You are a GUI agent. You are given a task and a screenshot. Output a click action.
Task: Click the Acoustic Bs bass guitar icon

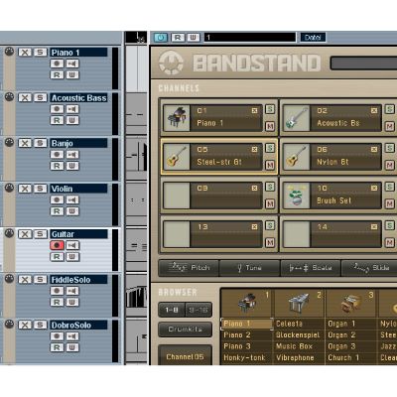click(297, 118)
